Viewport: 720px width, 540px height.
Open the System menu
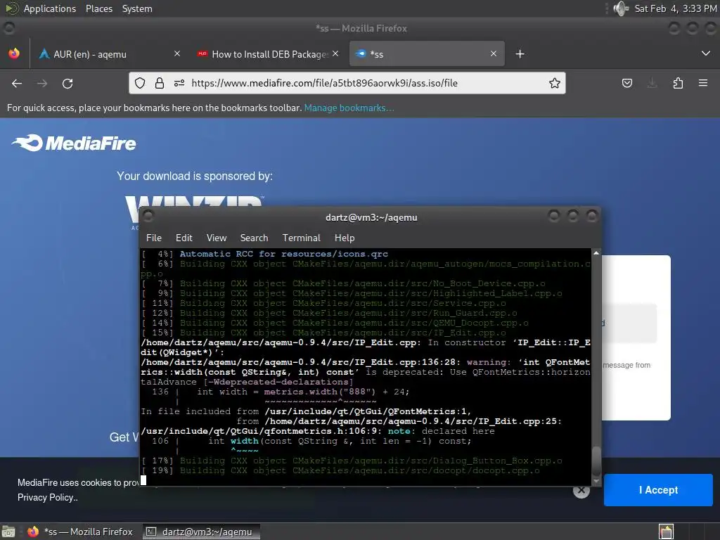click(x=137, y=8)
